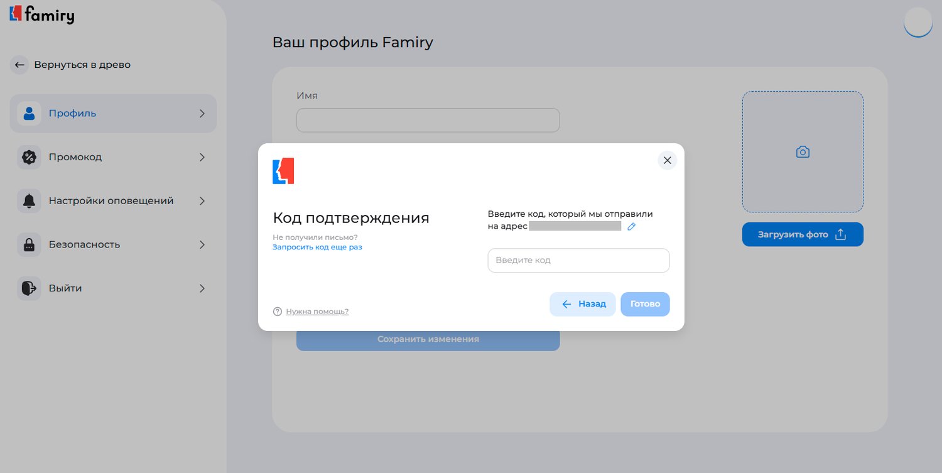Click the camera icon in photo placeholder
The image size is (942, 473).
[x=803, y=152]
